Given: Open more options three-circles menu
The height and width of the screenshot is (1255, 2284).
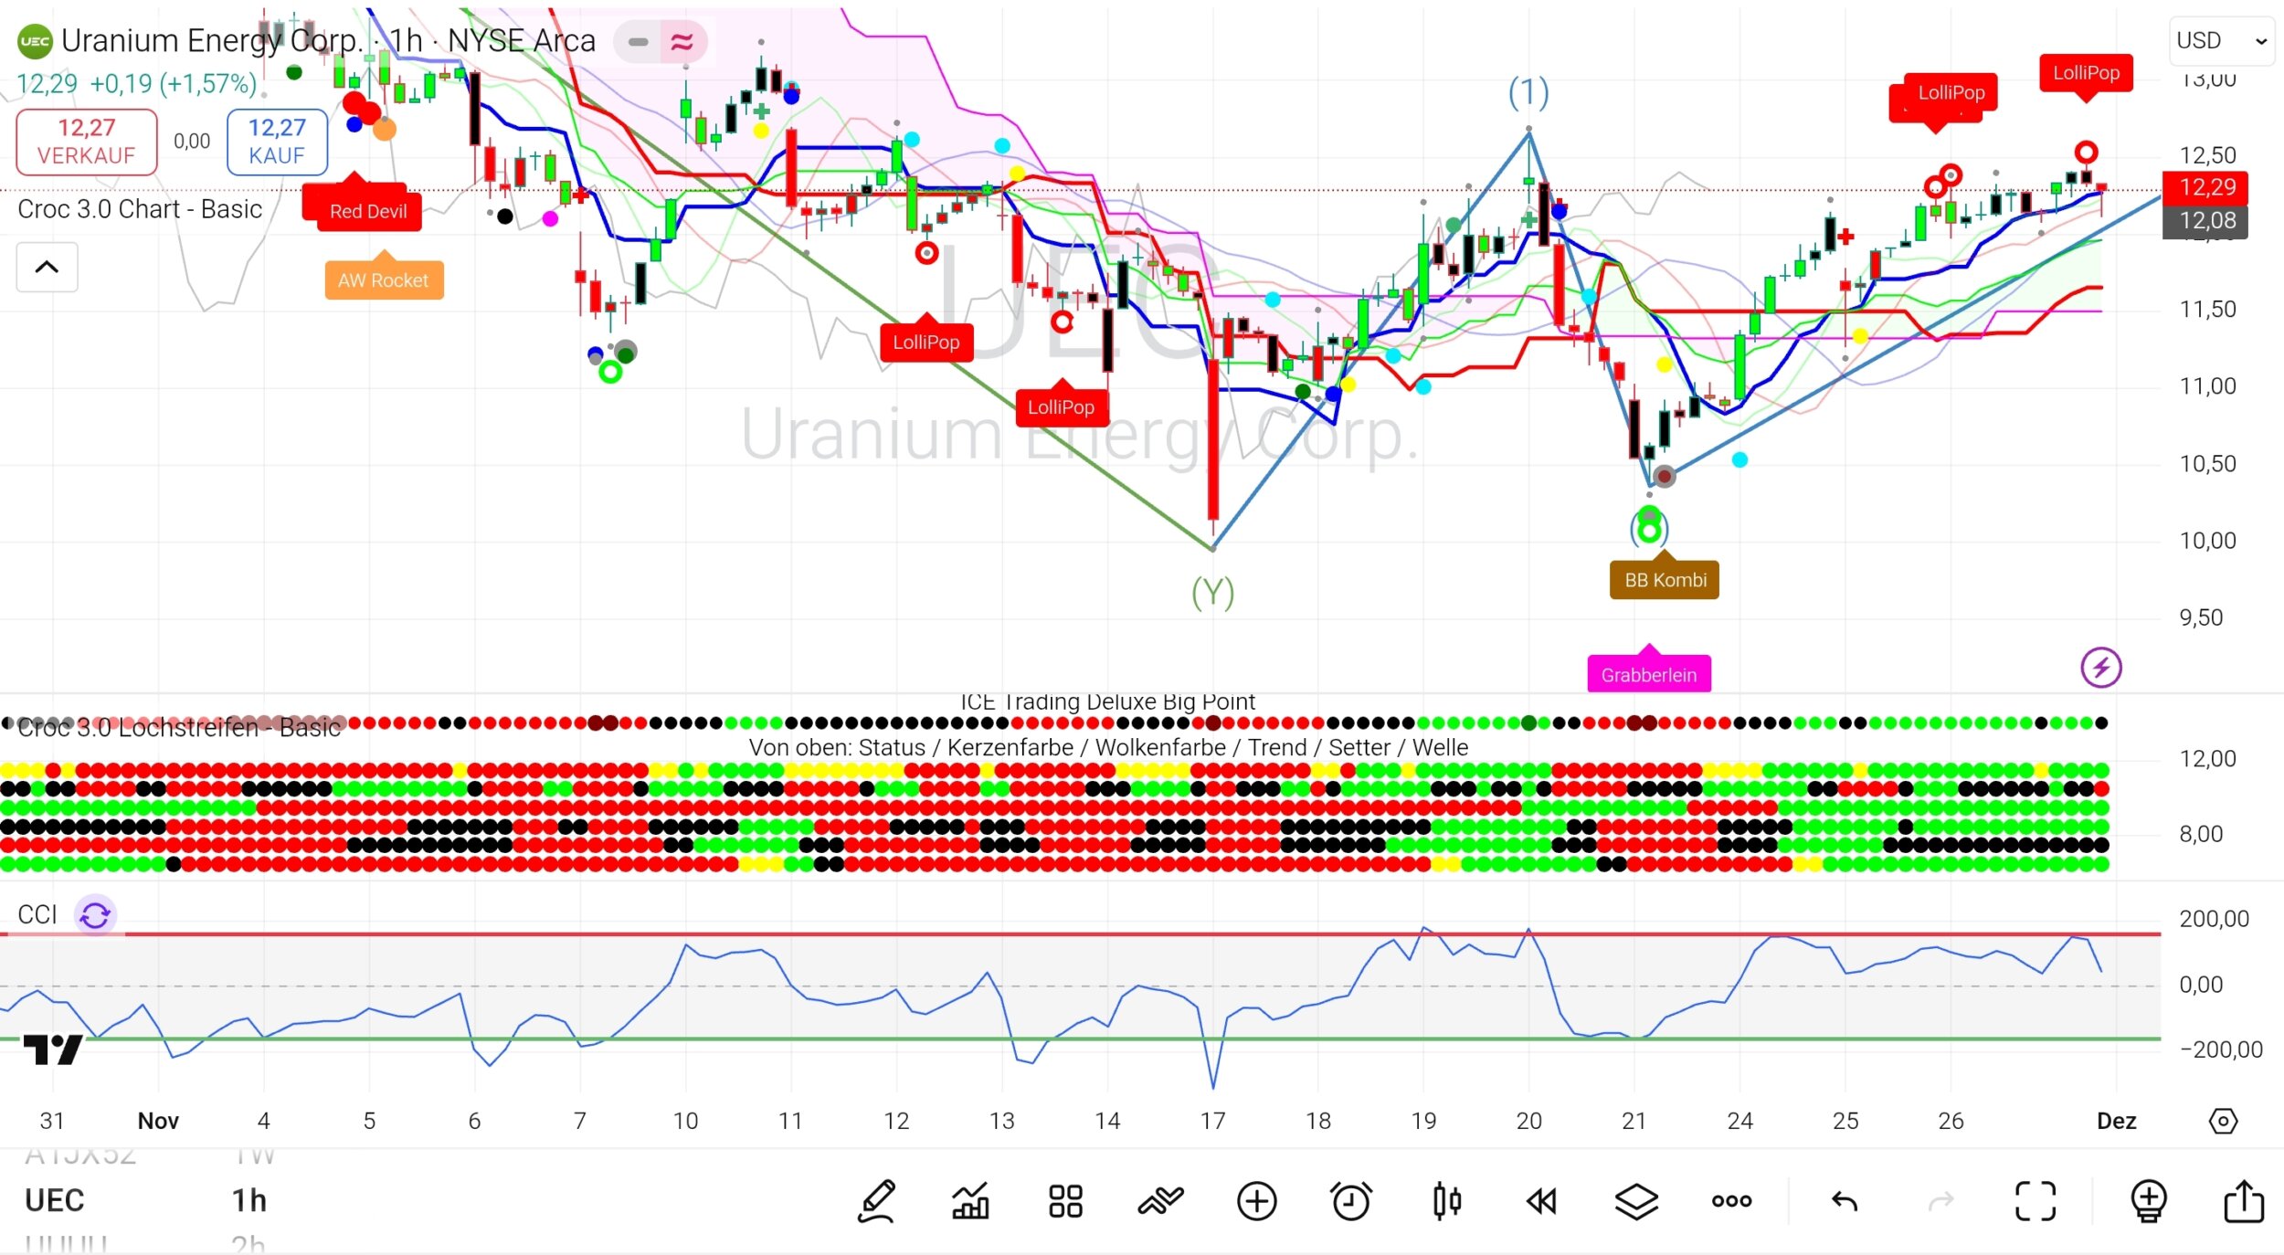Looking at the screenshot, I should click(x=1731, y=1201).
